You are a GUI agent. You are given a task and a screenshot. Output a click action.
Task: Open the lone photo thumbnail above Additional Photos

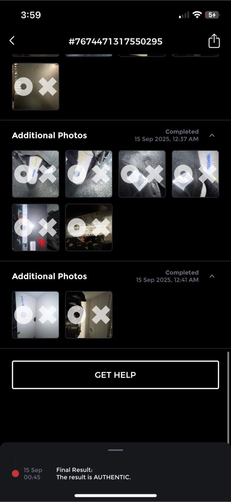[x=35, y=86]
